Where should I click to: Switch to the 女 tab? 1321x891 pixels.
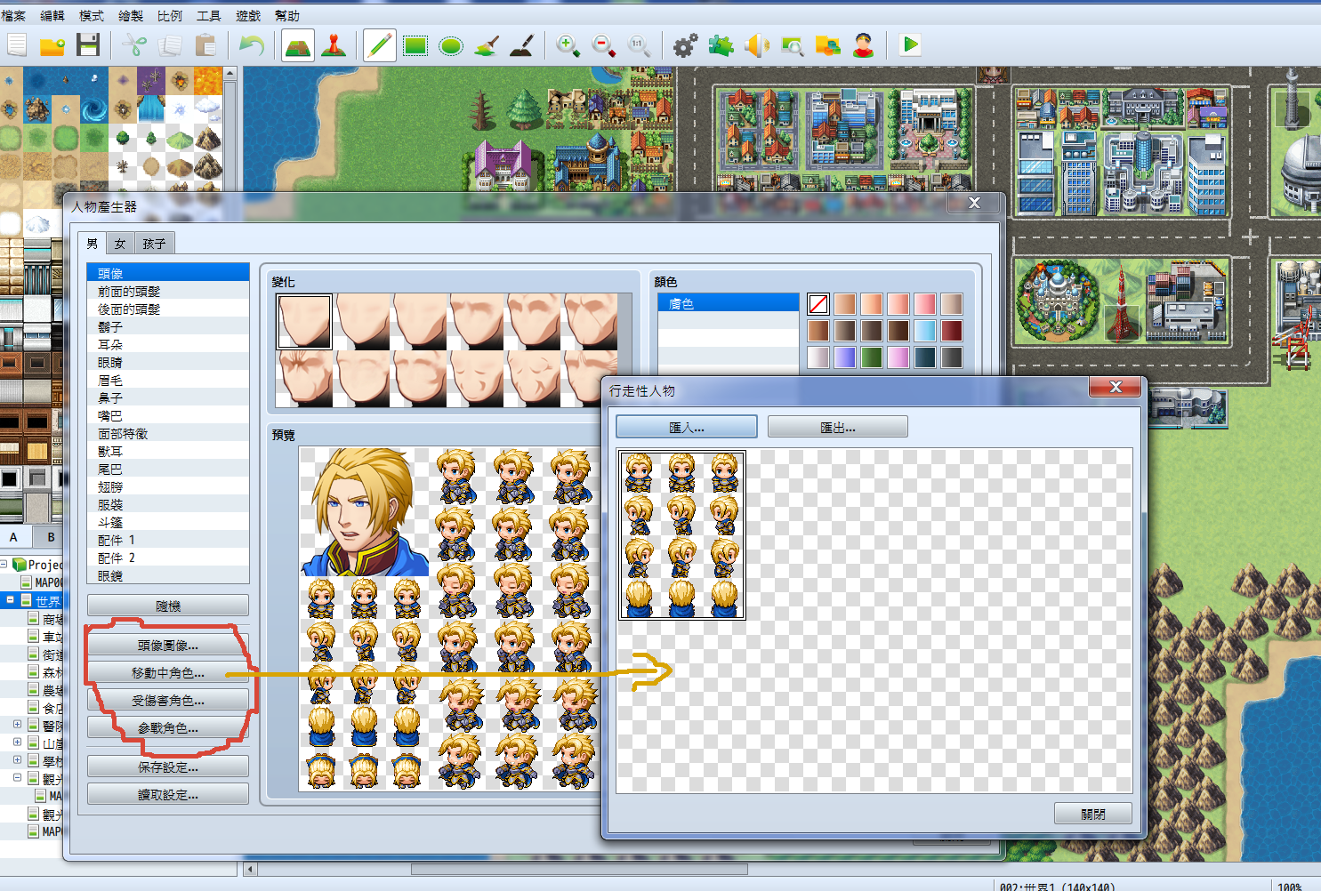[x=120, y=244]
